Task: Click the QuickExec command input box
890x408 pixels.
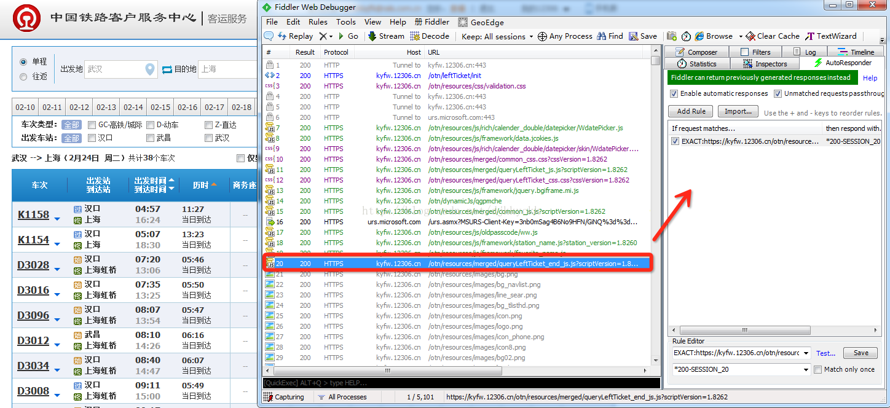Action: click(x=461, y=383)
